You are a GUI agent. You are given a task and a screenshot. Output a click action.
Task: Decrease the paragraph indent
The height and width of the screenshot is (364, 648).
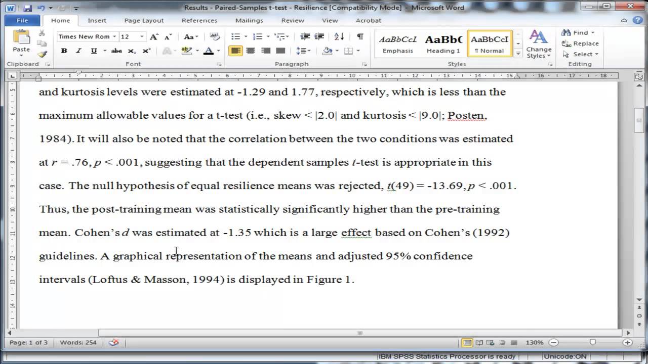(305, 36)
